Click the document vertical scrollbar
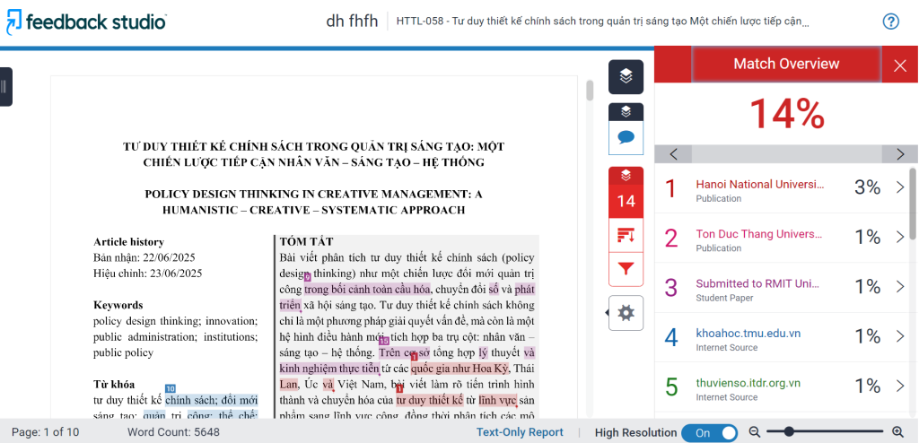 tap(590, 91)
